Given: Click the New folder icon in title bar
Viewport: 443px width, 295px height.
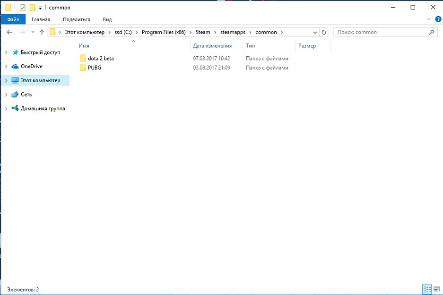Looking at the screenshot, I should (x=33, y=8).
